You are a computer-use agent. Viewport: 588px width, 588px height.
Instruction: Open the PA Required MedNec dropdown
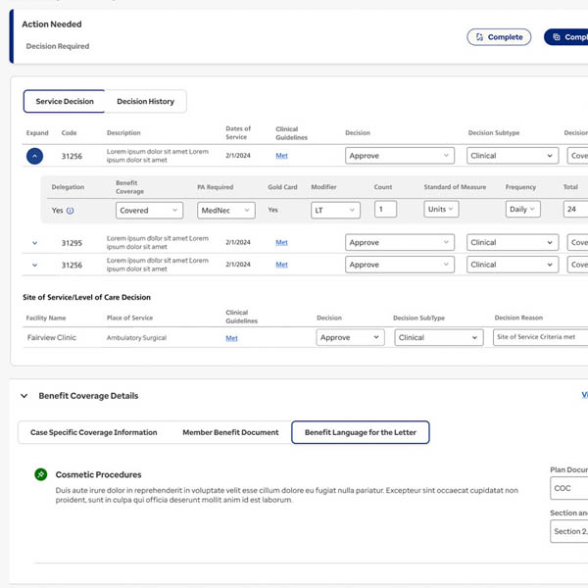[225, 210]
